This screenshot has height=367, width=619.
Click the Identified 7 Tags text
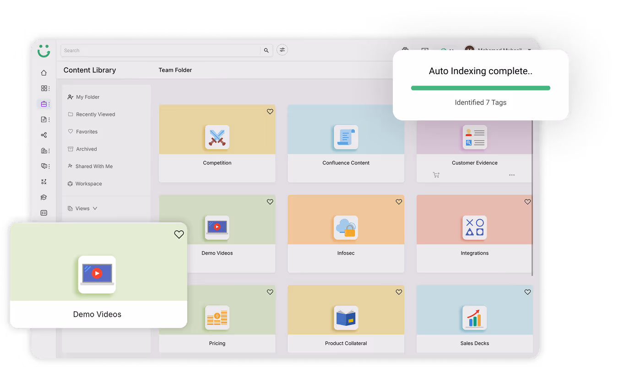[481, 103]
